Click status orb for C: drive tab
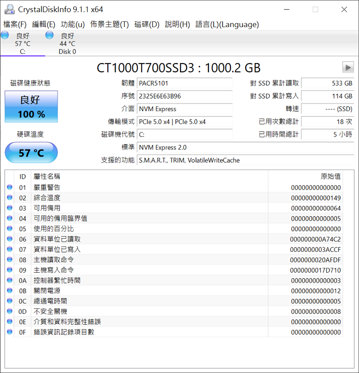 [x=5, y=36]
